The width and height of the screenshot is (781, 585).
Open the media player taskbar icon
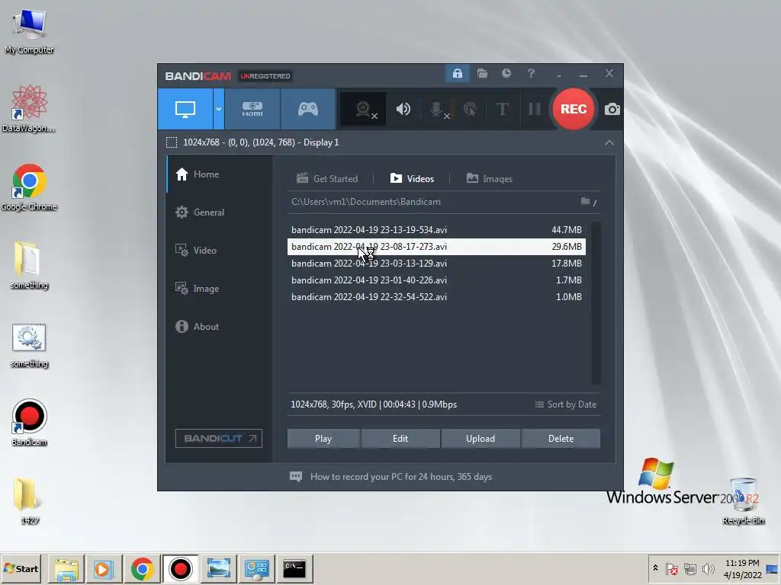click(x=104, y=568)
